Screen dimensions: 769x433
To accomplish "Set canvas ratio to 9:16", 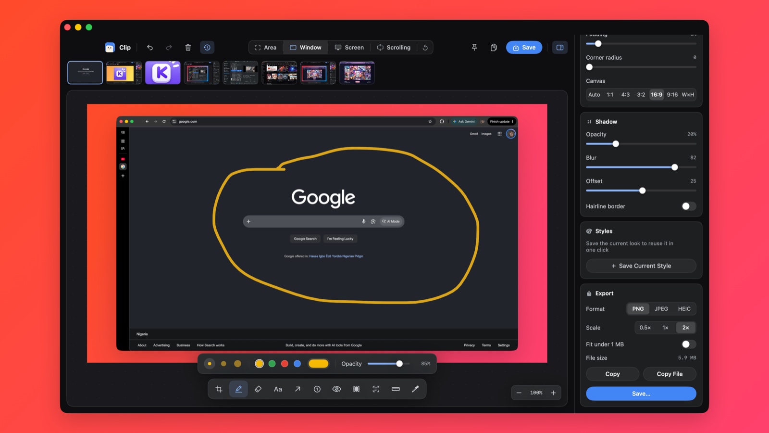I will coord(672,95).
